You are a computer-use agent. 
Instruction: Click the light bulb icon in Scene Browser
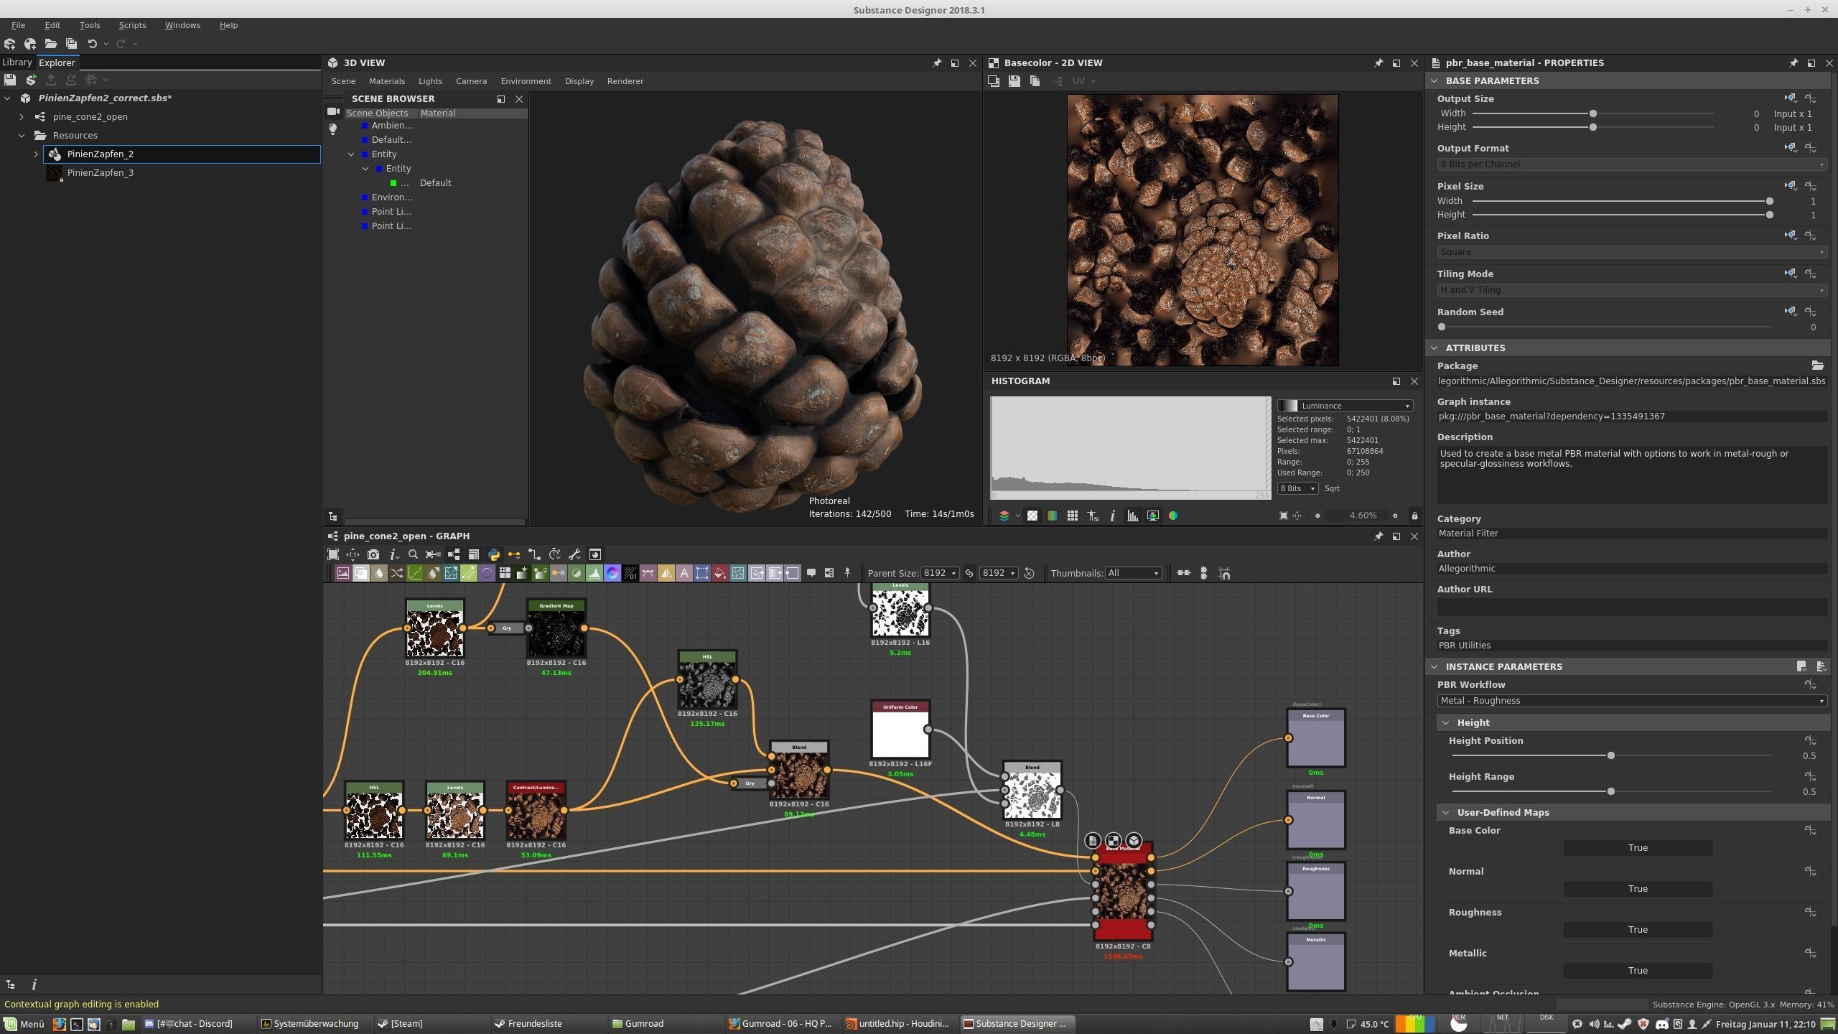pyautogui.click(x=332, y=129)
